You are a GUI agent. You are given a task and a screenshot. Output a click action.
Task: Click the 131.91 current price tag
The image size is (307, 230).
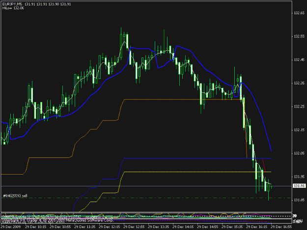pyautogui.click(x=299, y=186)
